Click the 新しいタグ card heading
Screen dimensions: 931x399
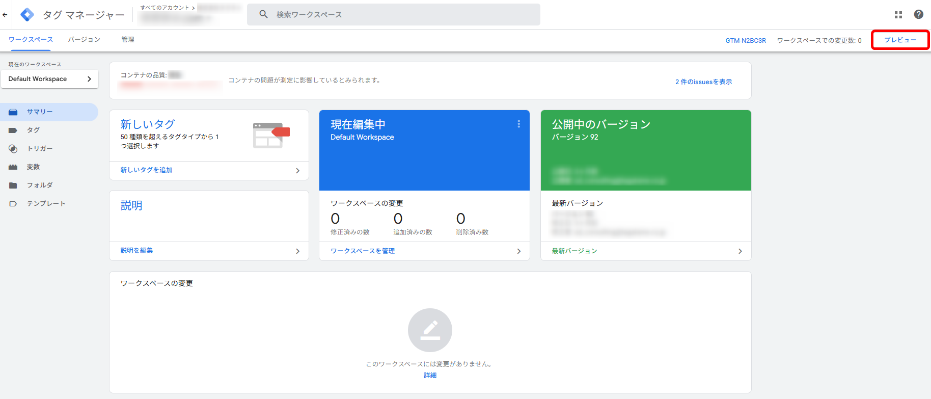pos(148,124)
